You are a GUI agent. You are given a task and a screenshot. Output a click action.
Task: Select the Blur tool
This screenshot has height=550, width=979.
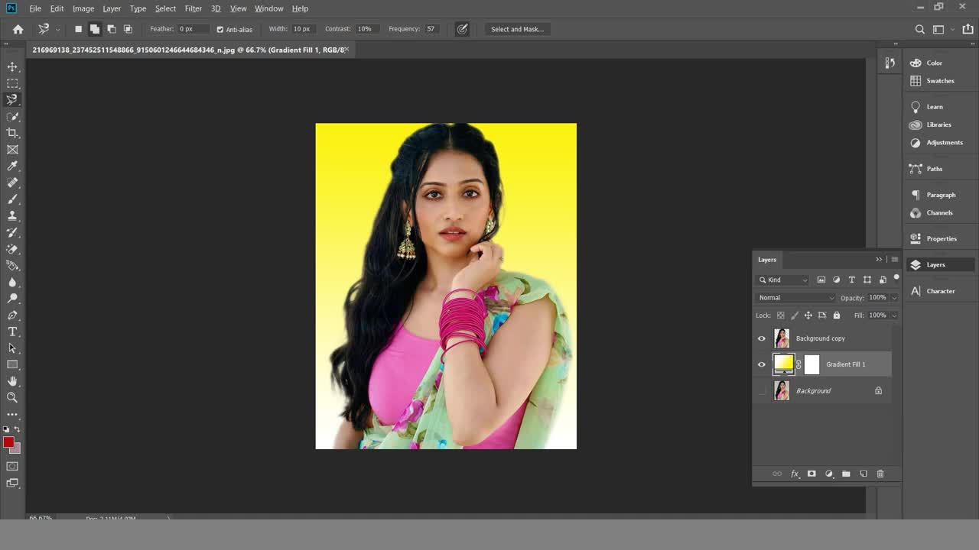click(x=12, y=282)
